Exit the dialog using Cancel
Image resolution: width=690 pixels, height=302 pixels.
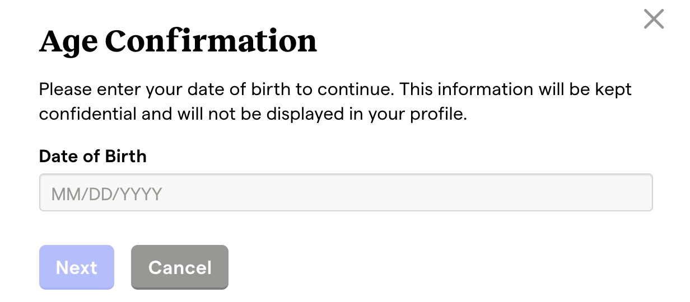pyautogui.click(x=179, y=267)
